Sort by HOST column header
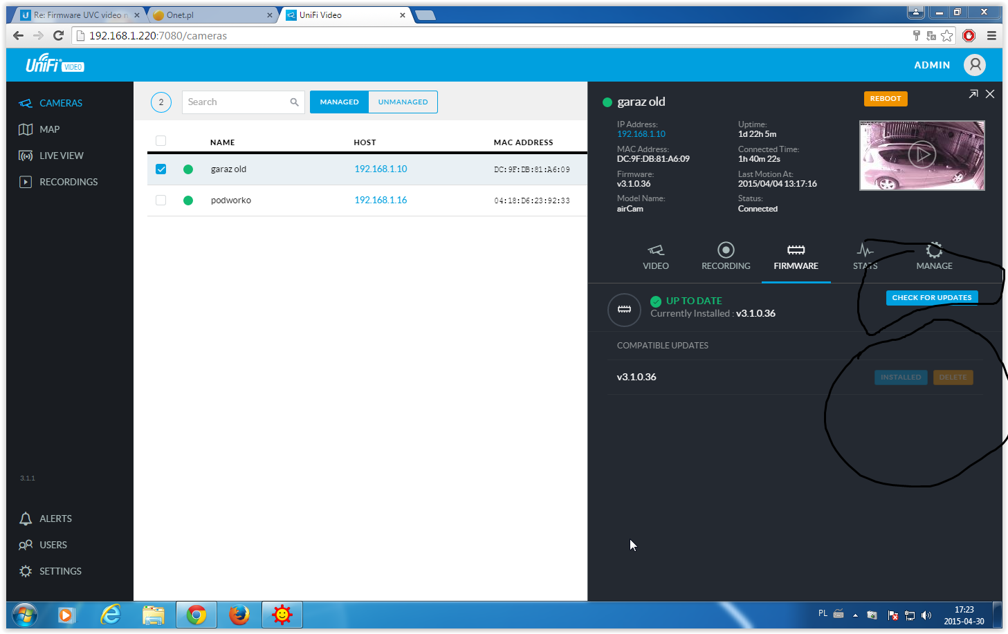 click(x=365, y=142)
